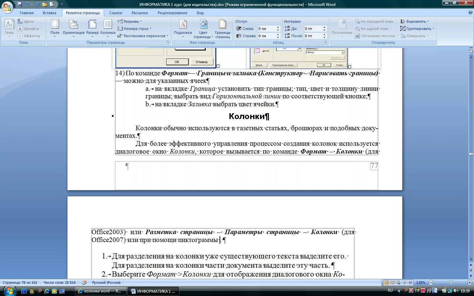This screenshot has height=296, width=474.
Task: Save document with the floppy disk icon
Action: pos(20,4)
